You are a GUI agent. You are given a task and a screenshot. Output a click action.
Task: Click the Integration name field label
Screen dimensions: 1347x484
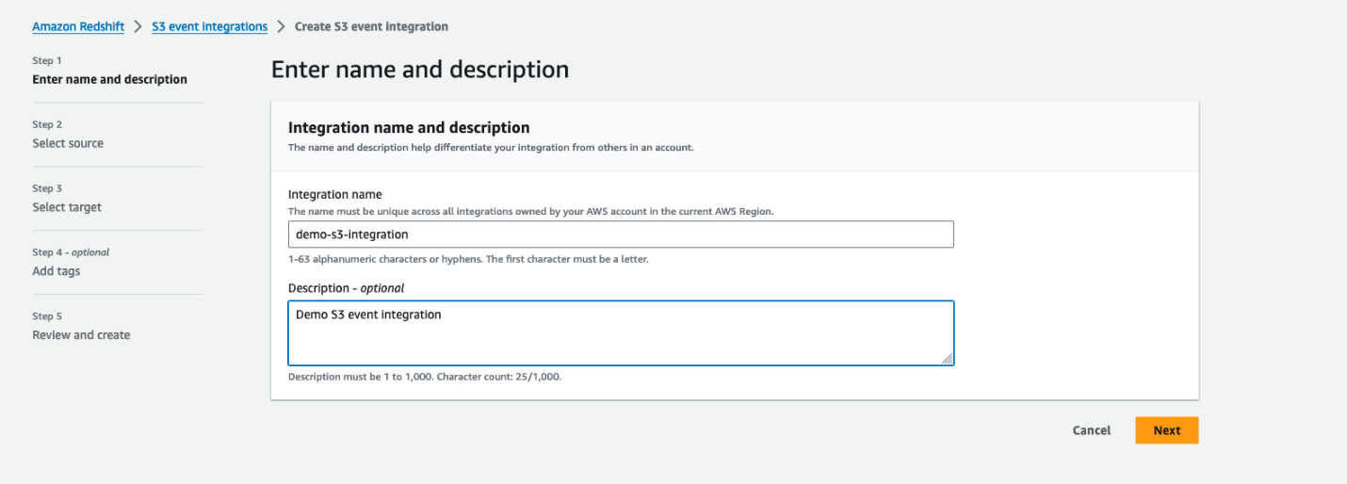[334, 195]
